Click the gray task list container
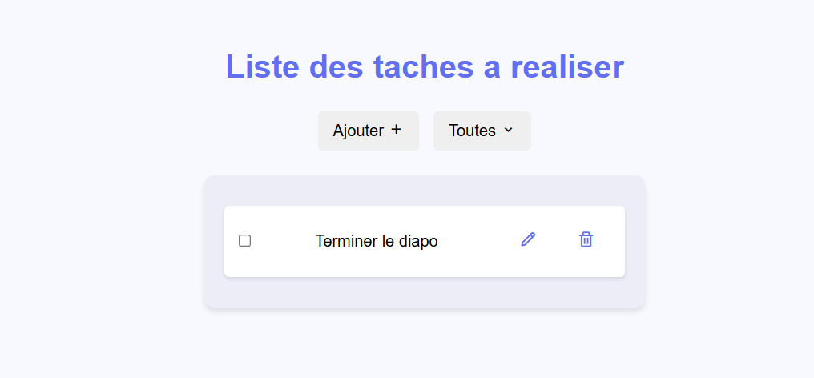The height and width of the screenshot is (378, 814). tap(425, 293)
